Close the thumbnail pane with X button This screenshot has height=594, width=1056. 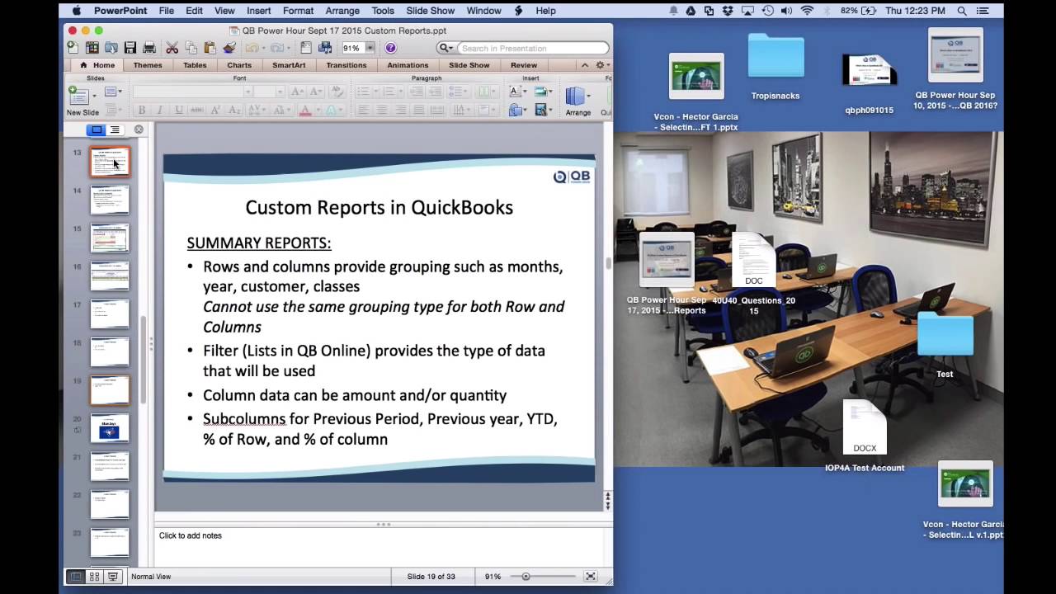[139, 130]
